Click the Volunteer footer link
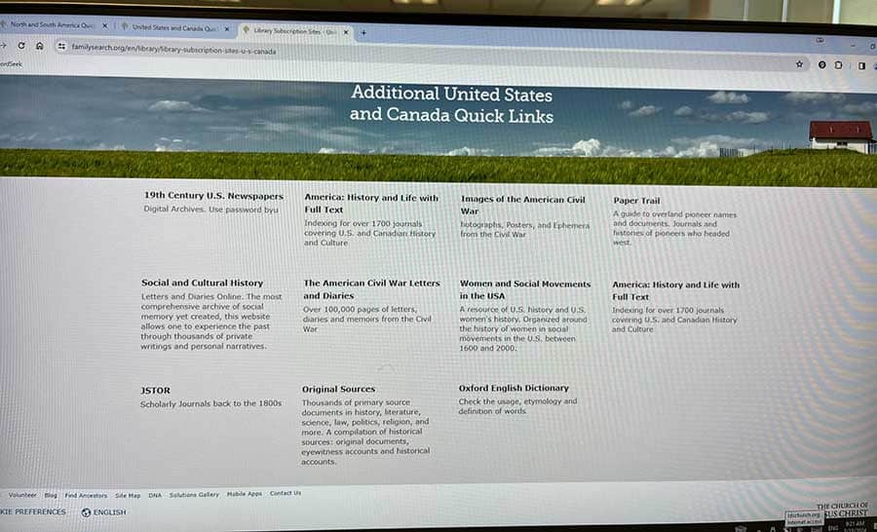The height and width of the screenshot is (532, 877). pos(22,495)
